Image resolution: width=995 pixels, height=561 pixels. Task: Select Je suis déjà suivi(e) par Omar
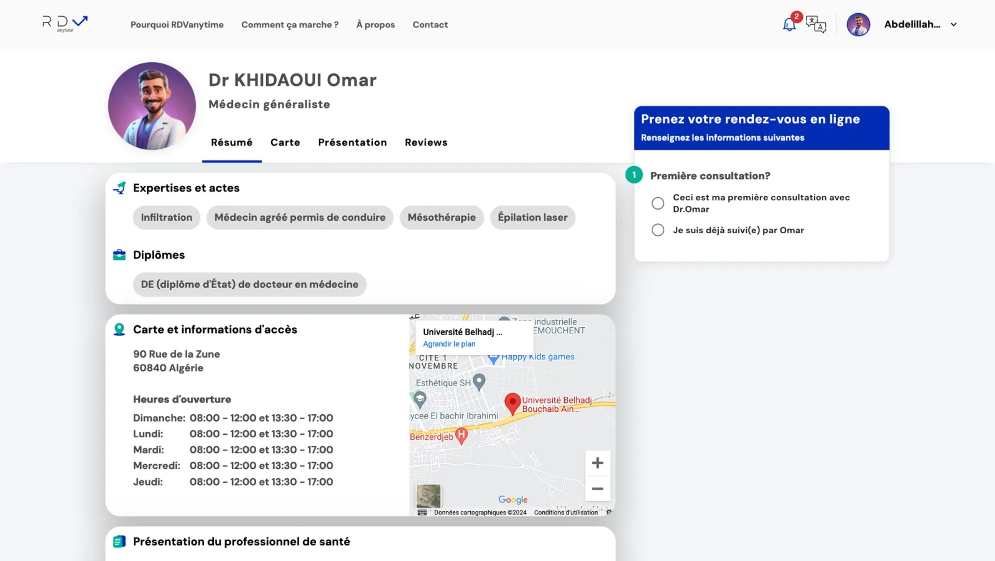658,230
